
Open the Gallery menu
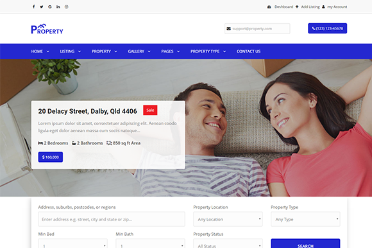coord(136,51)
